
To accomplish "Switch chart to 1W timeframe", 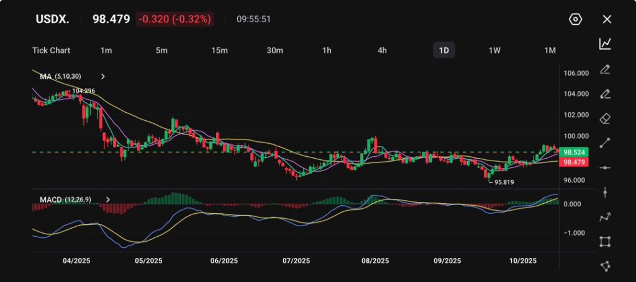I will pyautogui.click(x=494, y=50).
